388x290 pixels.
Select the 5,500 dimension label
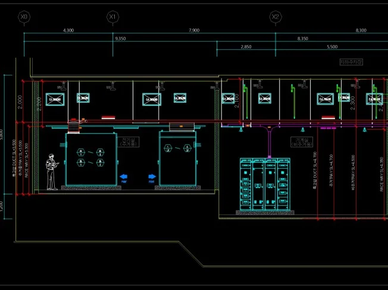coord(331,46)
